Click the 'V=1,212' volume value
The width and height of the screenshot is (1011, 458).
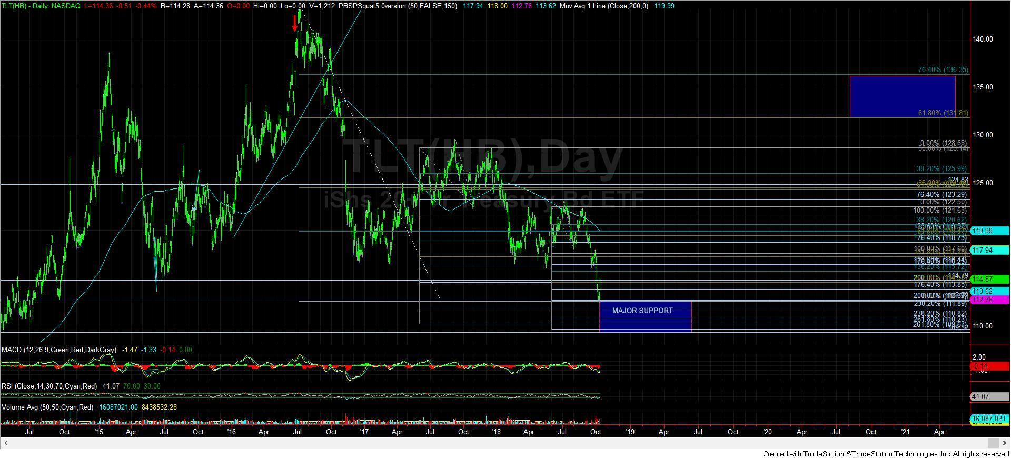pyautogui.click(x=322, y=6)
